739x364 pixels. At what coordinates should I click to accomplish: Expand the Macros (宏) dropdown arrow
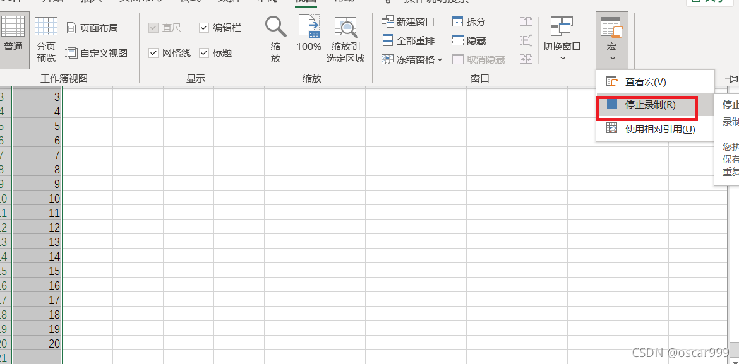pyautogui.click(x=612, y=59)
